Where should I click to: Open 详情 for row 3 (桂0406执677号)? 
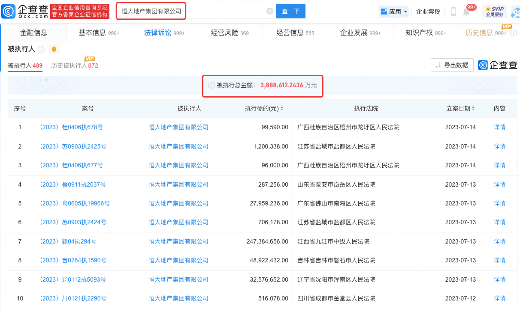pyautogui.click(x=499, y=165)
